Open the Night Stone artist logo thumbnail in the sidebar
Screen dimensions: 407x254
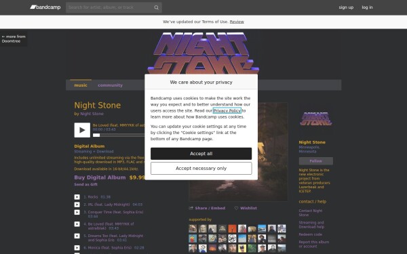[315, 119]
